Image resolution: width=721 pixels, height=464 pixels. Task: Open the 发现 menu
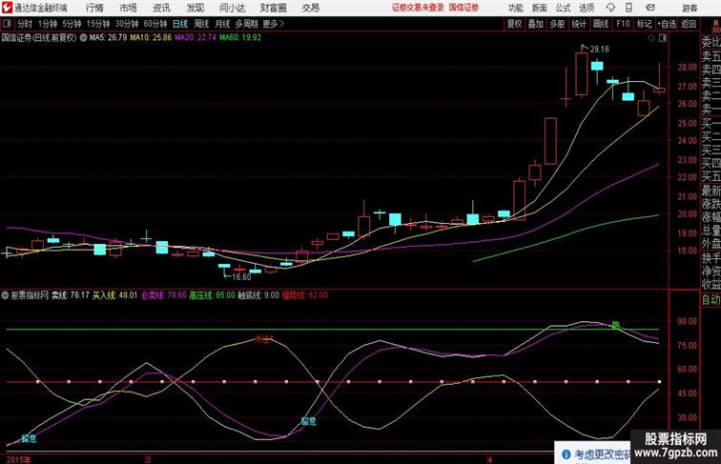[x=195, y=8]
